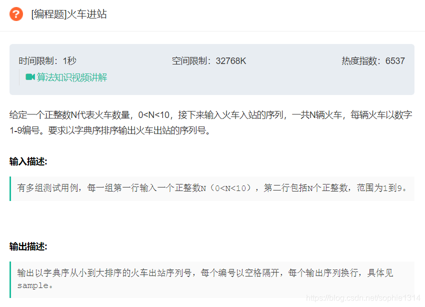The image size is (425, 307).
Task: Click the line starting 1-9编号
Action: [x=110, y=130]
